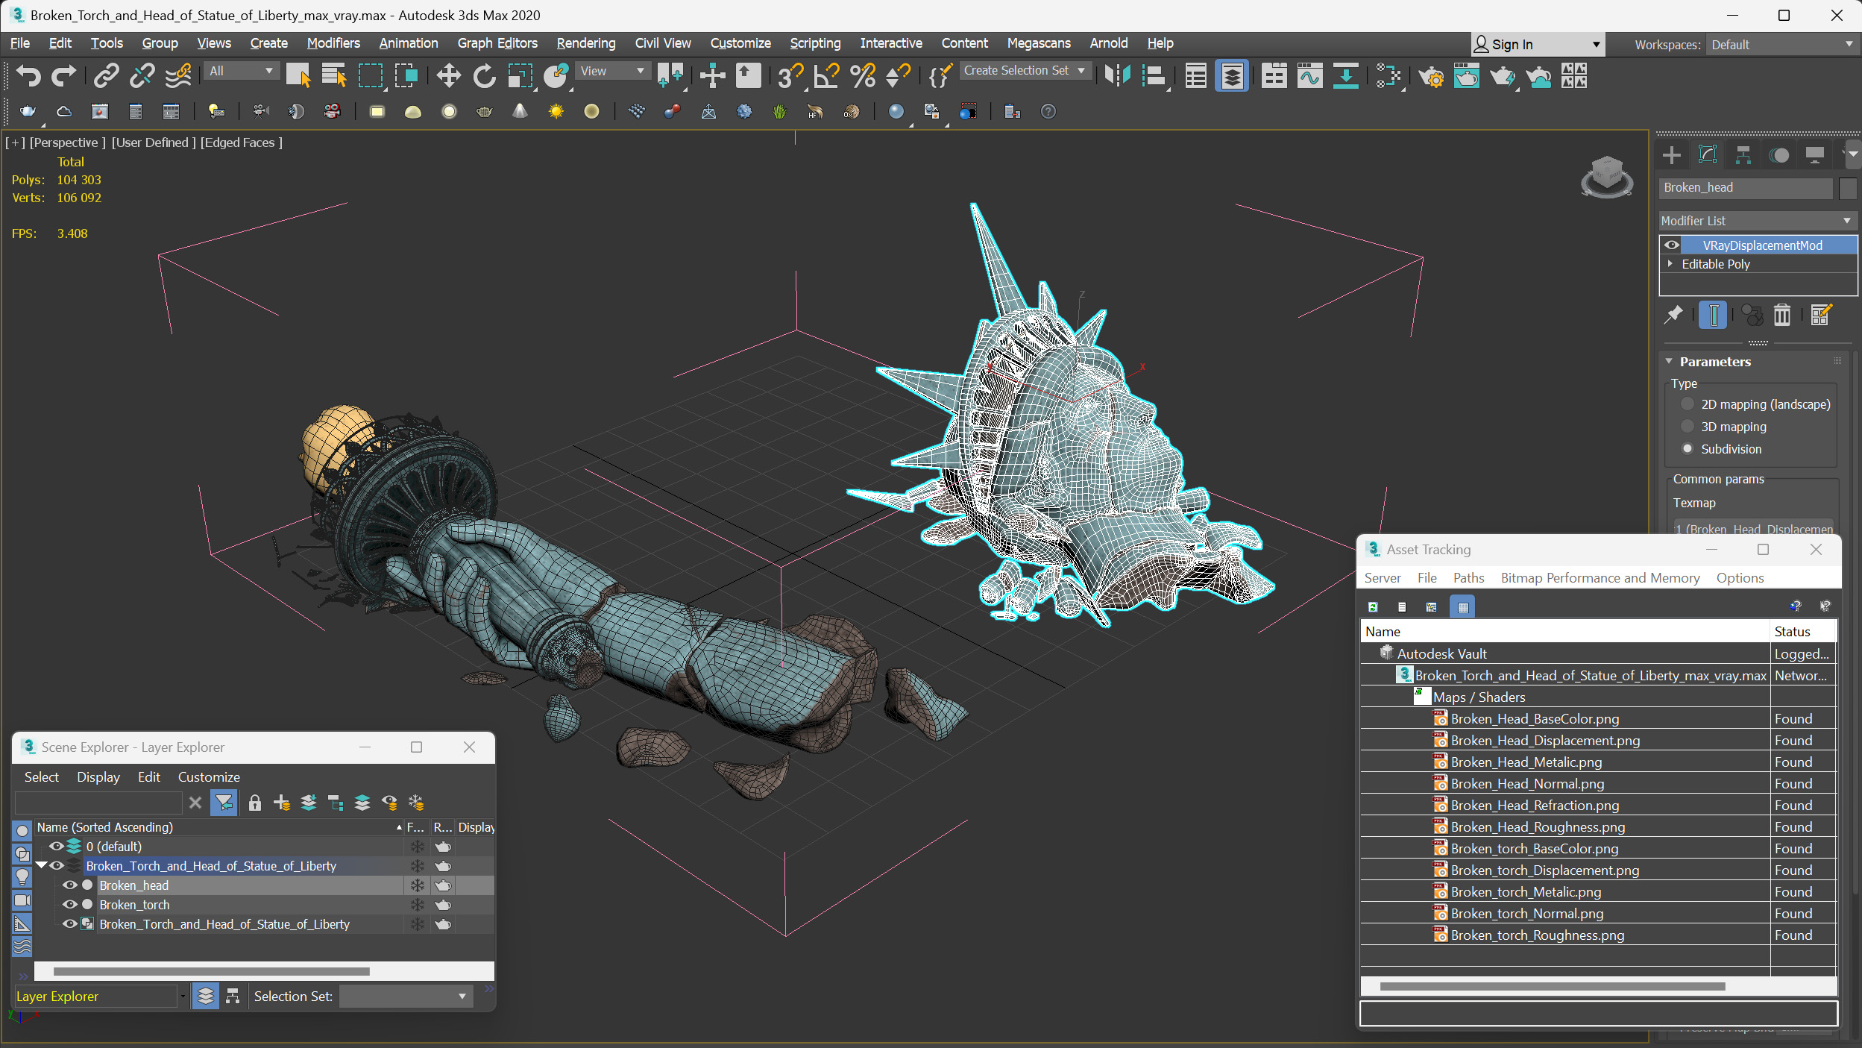
Task: Toggle the VRayDisplacementMod eye visibility
Action: [1672, 245]
